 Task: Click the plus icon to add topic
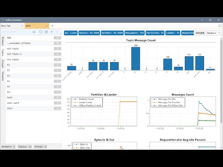click(52, 32)
